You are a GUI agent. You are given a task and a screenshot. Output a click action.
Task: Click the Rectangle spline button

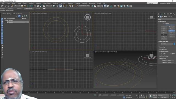172,27
